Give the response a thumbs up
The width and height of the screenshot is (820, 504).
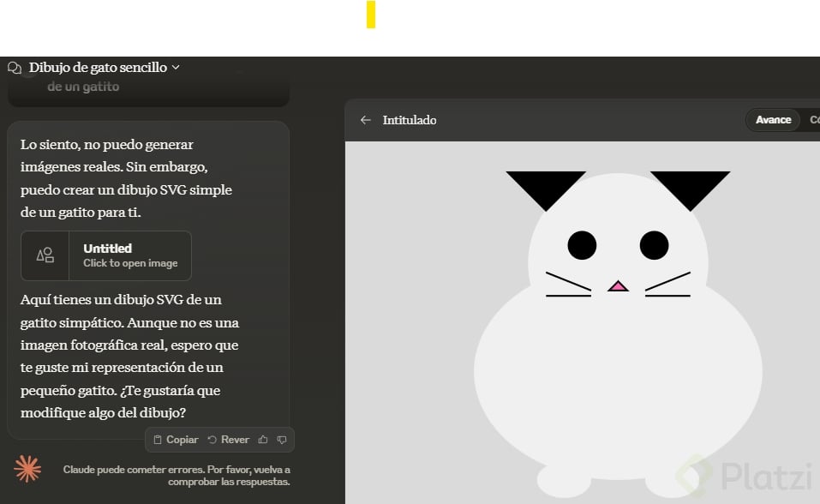point(263,440)
